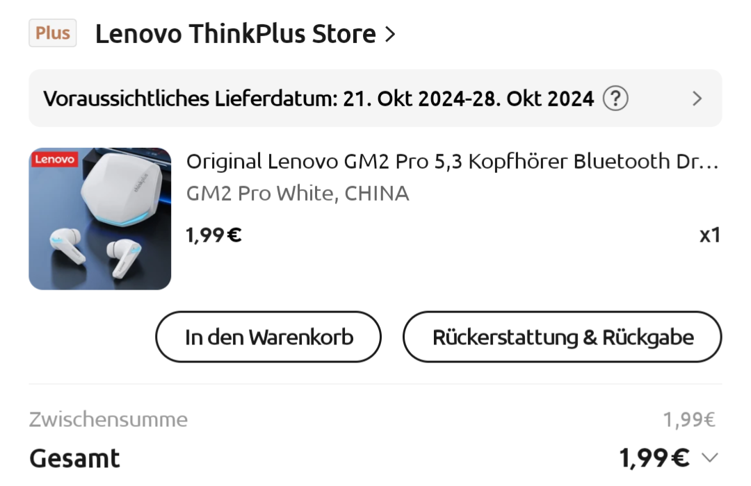The height and width of the screenshot is (486, 751).
Task: Open the Original Lenovo GM2 Pro title
Action: click(x=452, y=162)
